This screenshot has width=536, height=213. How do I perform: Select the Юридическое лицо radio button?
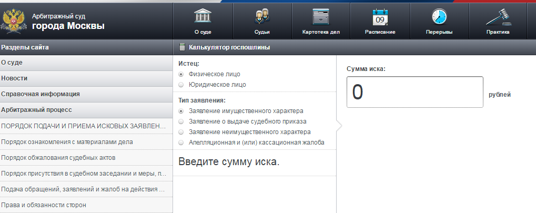tap(181, 84)
